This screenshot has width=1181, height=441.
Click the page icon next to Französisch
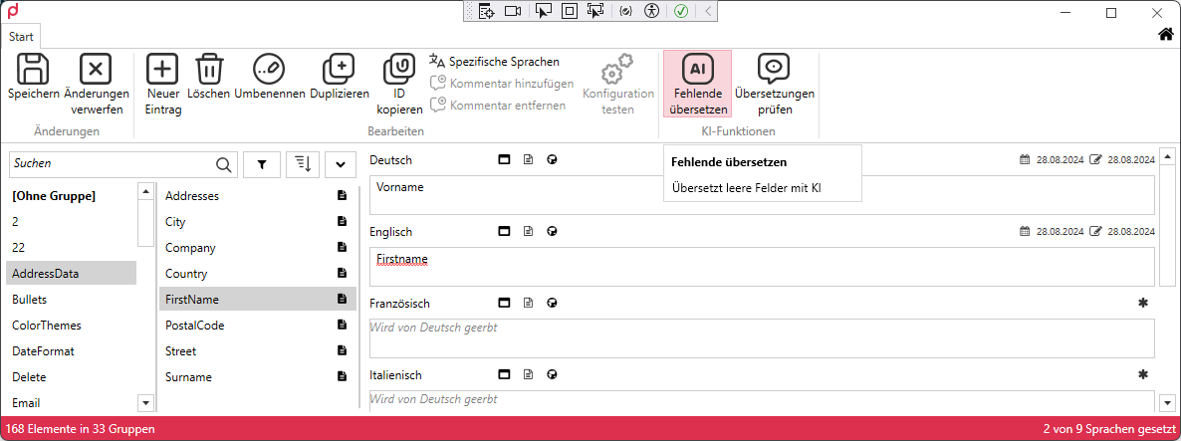[529, 303]
